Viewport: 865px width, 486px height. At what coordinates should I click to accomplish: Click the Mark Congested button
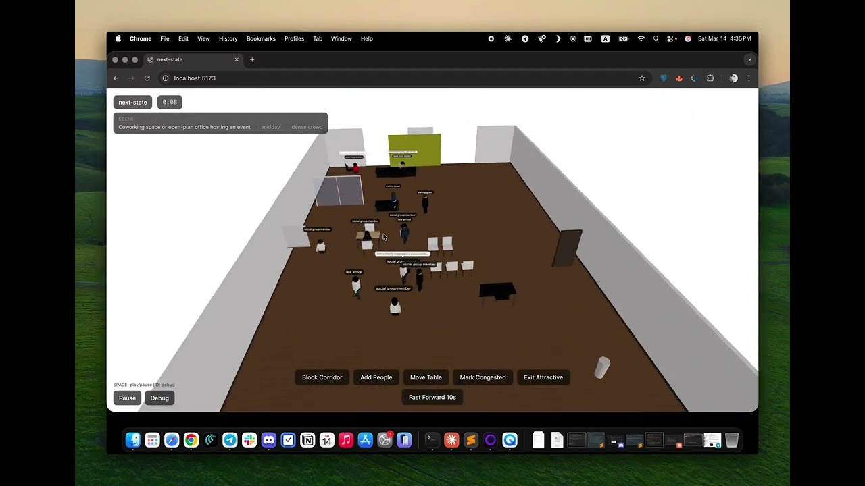tap(483, 377)
